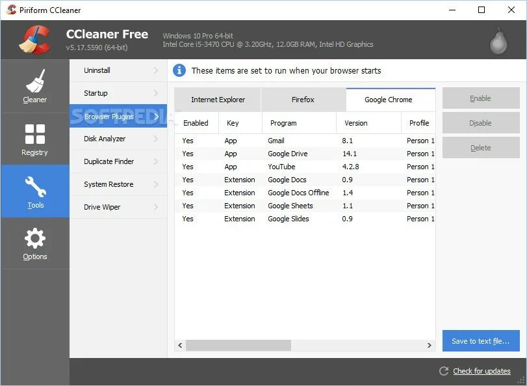This screenshot has width=527, height=386.
Task: Click the horizontal scrollbar left arrow
Action: tap(180, 345)
